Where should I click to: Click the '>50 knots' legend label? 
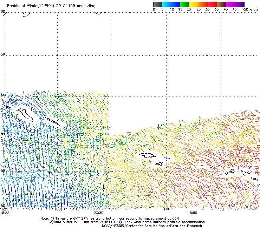click(x=250, y=9)
